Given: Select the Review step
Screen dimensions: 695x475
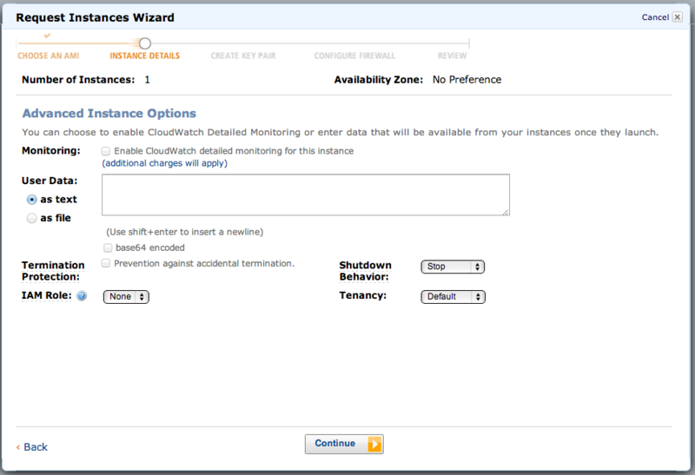Looking at the screenshot, I should point(452,56).
